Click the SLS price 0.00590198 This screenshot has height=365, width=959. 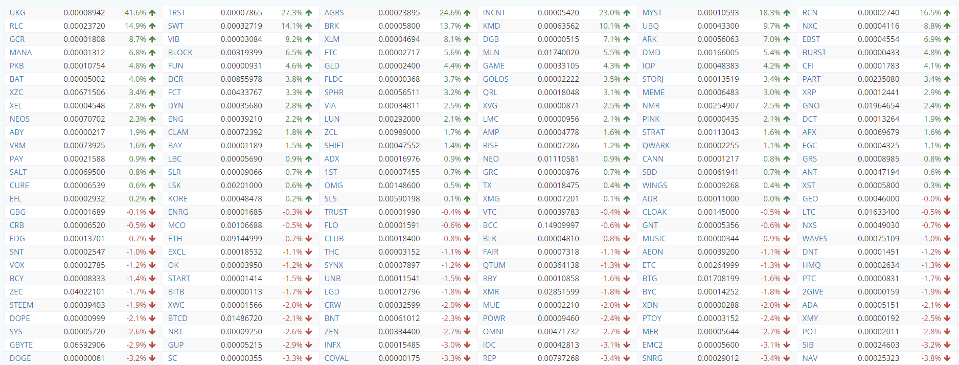(x=399, y=199)
